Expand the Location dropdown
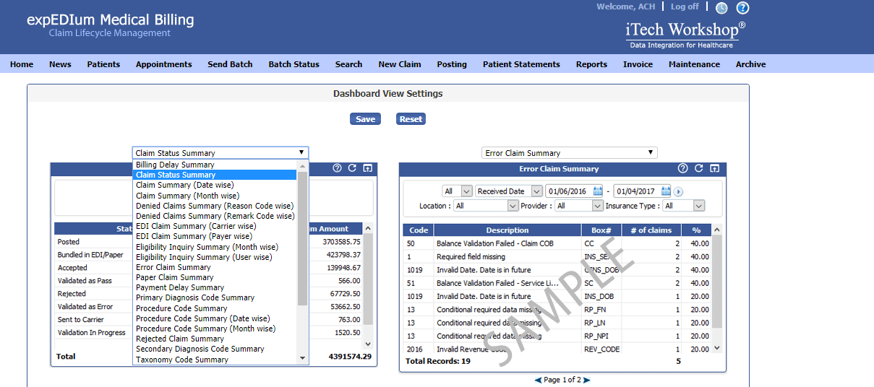Image resolution: width=874 pixels, height=387 pixels. point(486,206)
